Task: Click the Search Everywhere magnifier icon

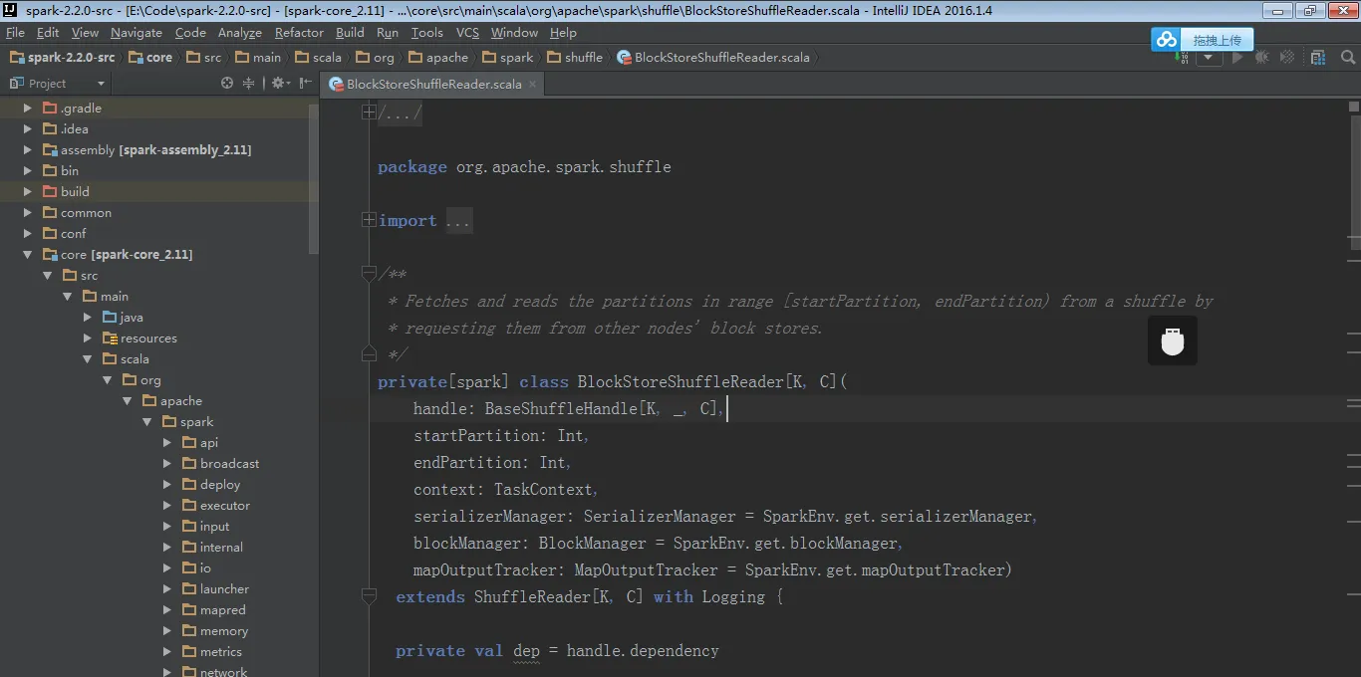Action: click(1346, 58)
